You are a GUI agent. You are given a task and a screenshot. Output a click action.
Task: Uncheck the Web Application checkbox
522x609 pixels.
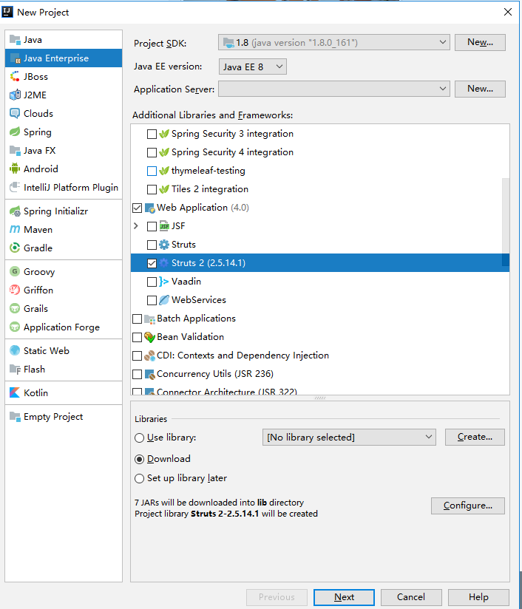138,208
